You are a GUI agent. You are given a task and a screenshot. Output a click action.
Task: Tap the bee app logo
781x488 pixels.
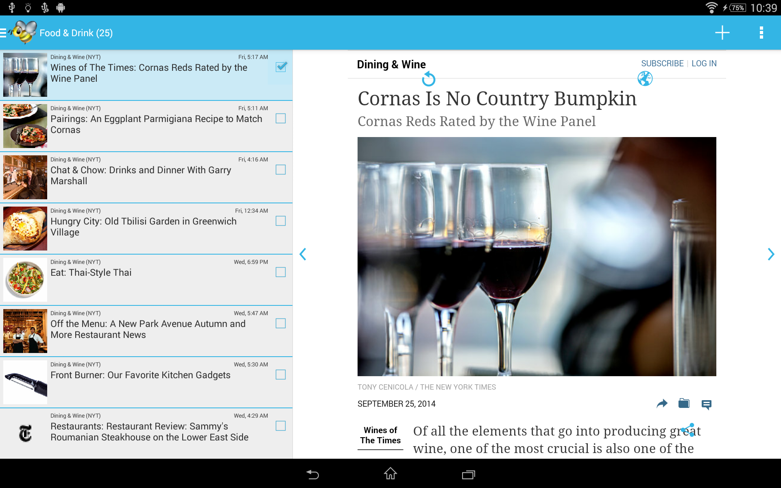[x=24, y=32]
